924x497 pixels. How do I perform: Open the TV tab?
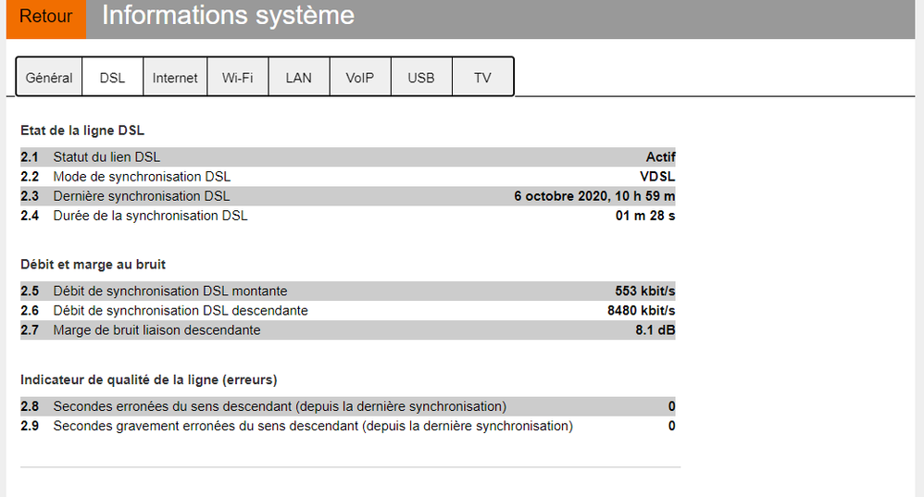click(482, 78)
